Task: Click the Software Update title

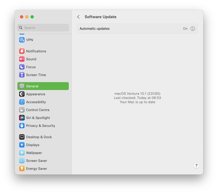Action: click(x=100, y=17)
